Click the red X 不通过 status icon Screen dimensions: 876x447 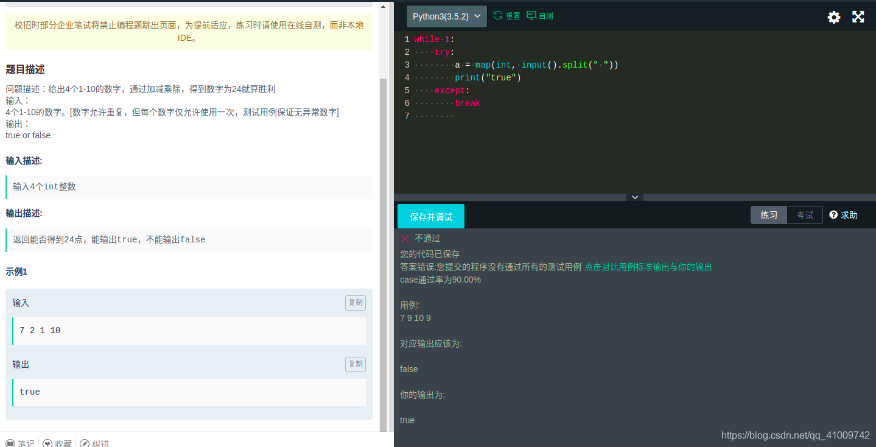405,238
